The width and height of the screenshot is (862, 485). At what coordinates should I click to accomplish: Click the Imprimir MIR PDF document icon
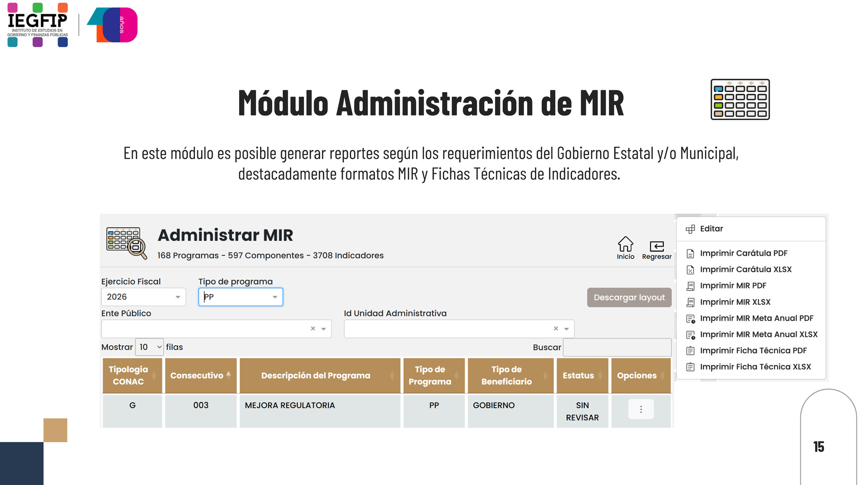[690, 286]
